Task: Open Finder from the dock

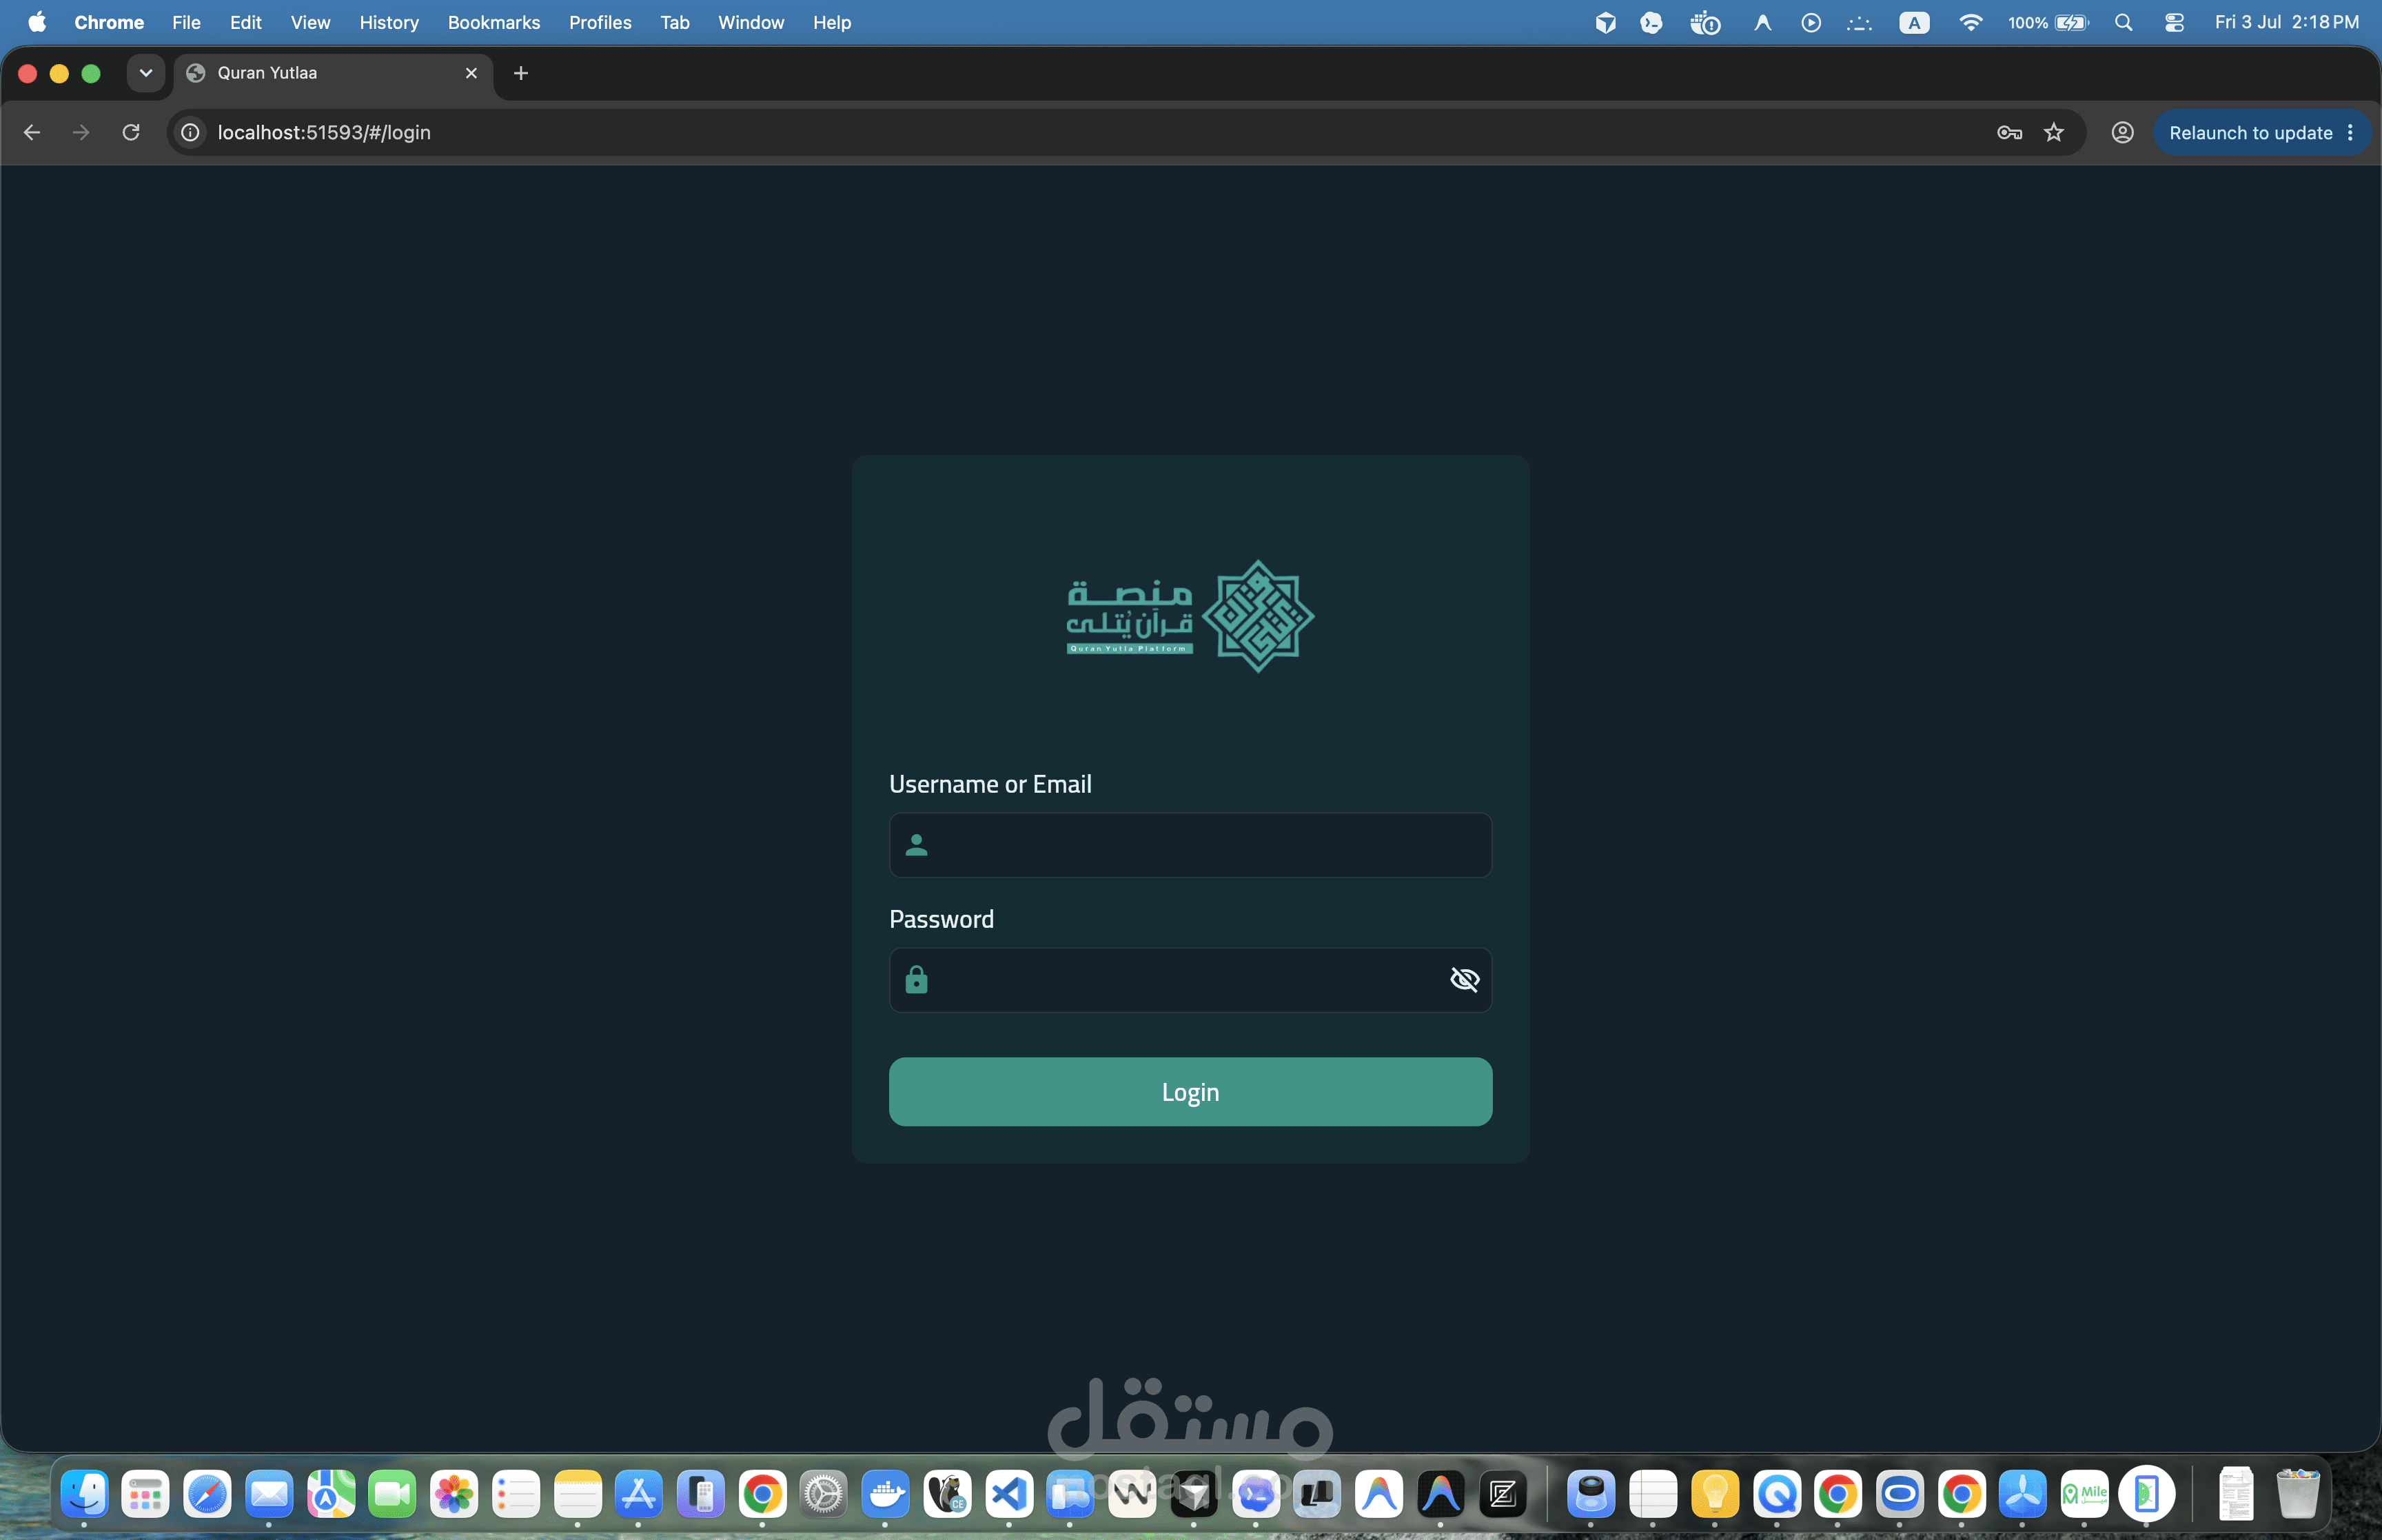Action: 84,1494
